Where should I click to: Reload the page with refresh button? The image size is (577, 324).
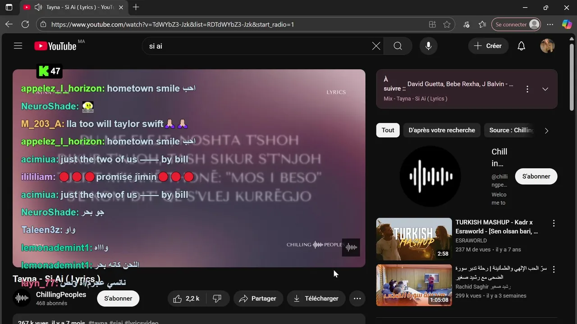point(25,24)
